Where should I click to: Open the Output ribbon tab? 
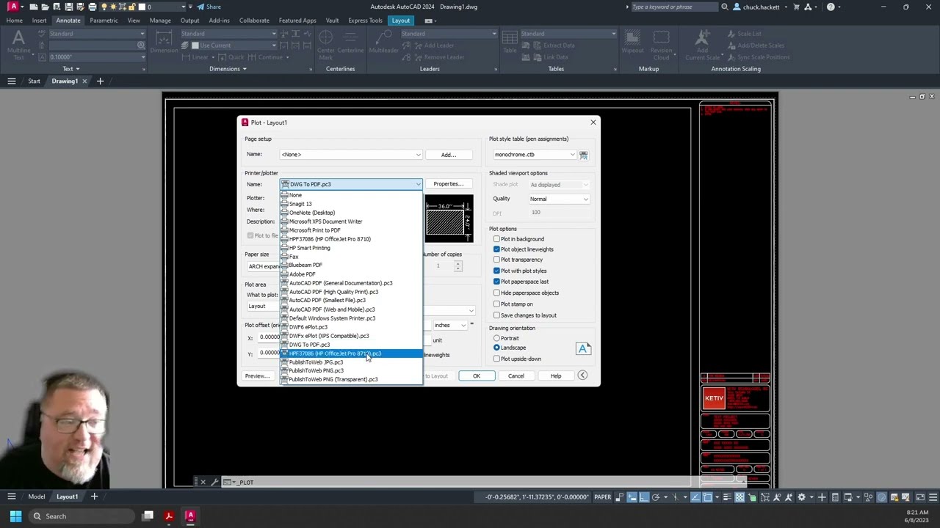coord(189,21)
